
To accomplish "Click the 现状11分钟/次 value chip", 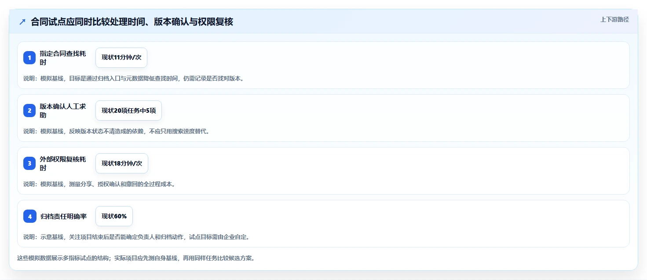I will coord(121,58).
